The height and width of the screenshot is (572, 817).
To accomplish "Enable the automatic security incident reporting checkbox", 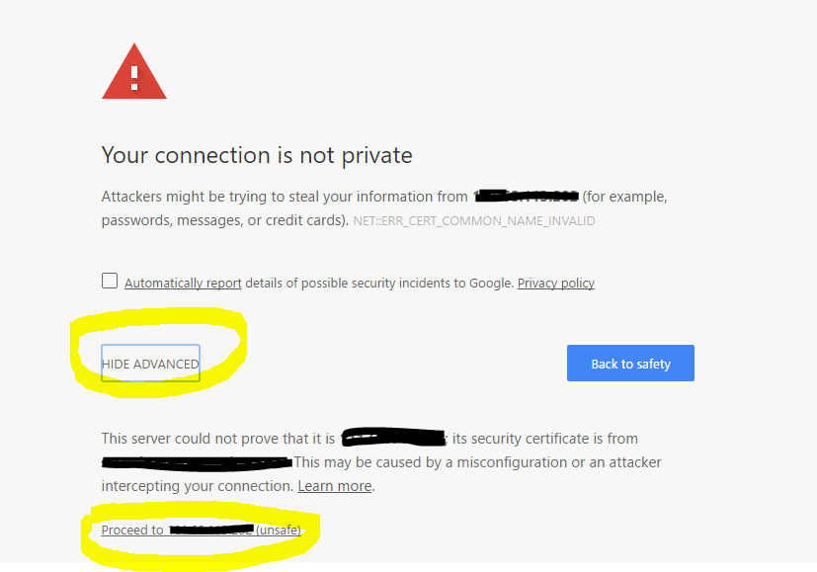I will pyautogui.click(x=110, y=281).
